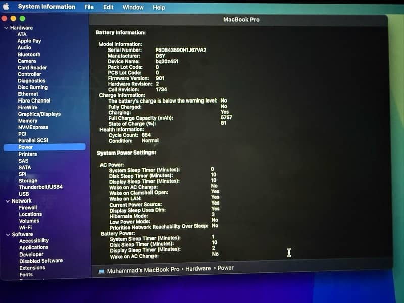Select Memory in the sidebar
404x303 pixels.
28,121
